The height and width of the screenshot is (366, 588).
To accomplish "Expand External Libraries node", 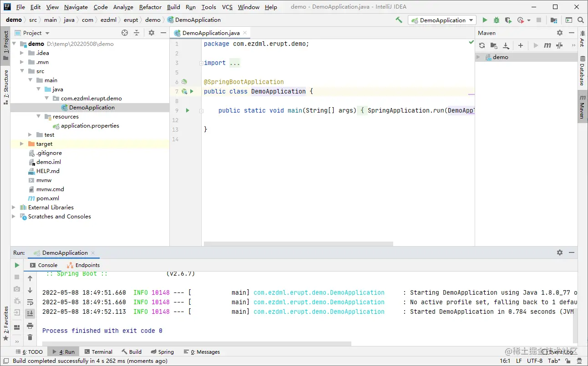I will (14, 208).
